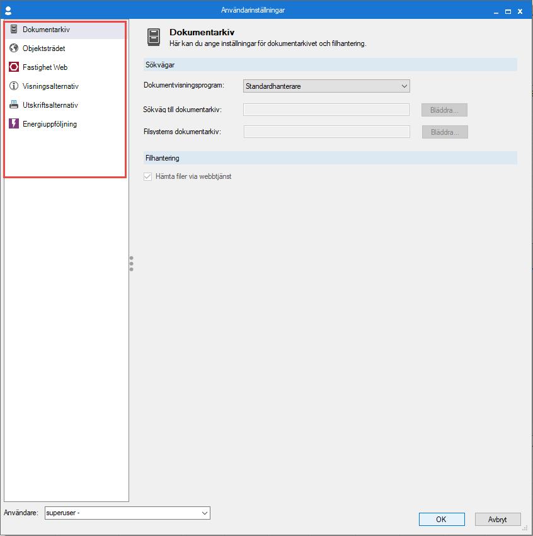
Task: Click the Filhantering section header
Action: (x=330, y=158)
